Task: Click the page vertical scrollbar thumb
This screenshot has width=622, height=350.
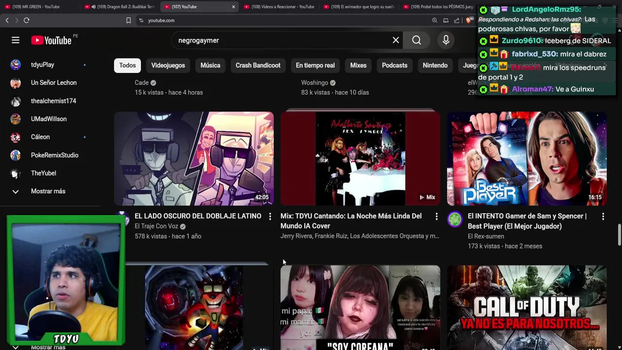Action: click(x=619, y=235)
